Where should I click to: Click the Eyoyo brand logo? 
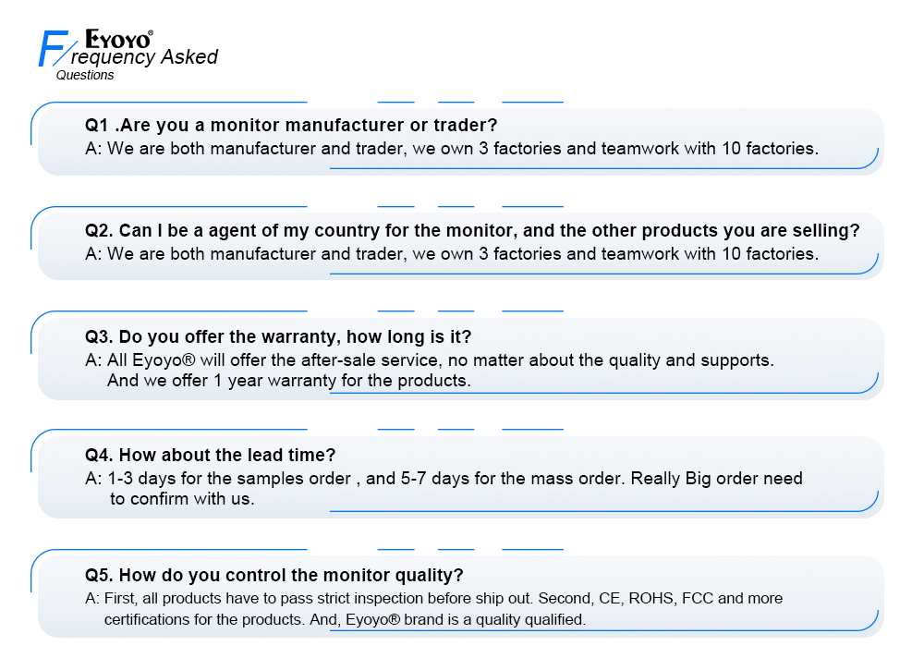118,39
